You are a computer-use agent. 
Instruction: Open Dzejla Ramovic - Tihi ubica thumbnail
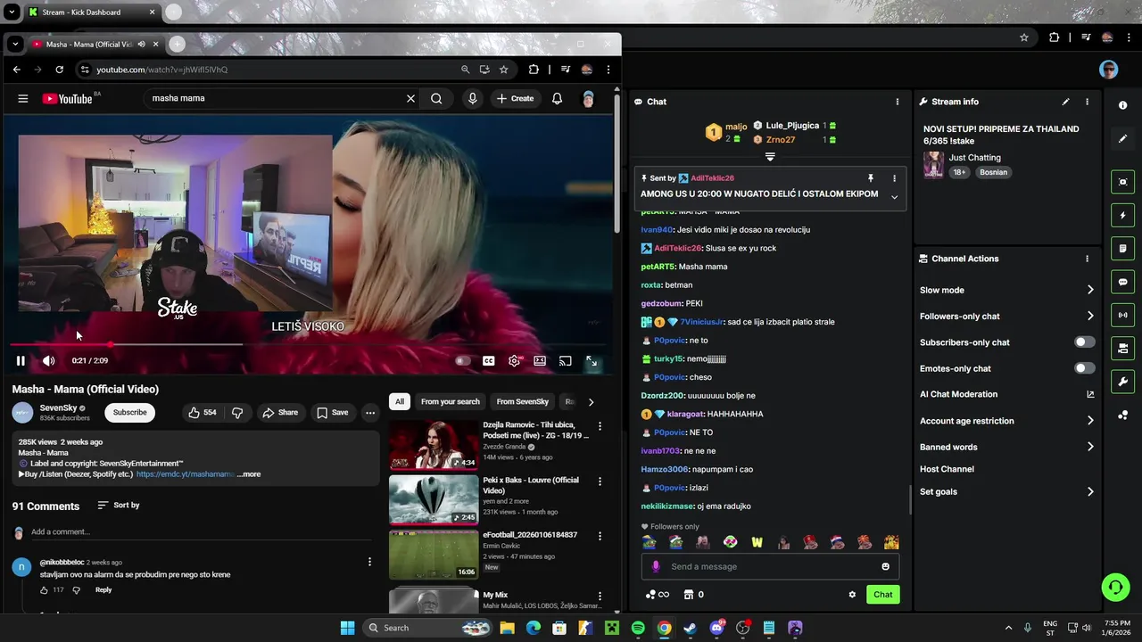click(x=434, y=444)
